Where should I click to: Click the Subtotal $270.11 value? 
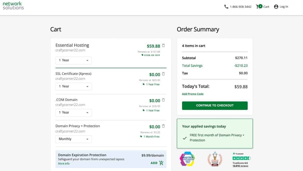point(241,58)
